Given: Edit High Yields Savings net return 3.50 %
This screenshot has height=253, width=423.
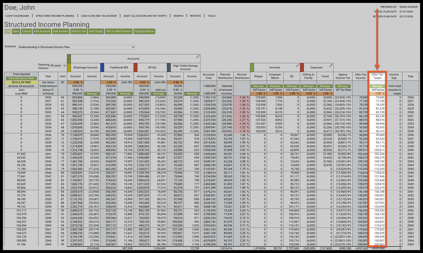Looking at the screenshot, I should (175, 82).
